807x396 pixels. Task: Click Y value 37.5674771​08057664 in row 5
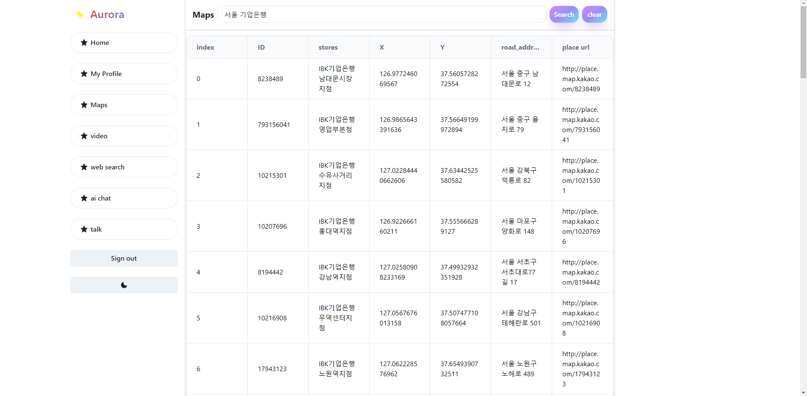(459, 318)
